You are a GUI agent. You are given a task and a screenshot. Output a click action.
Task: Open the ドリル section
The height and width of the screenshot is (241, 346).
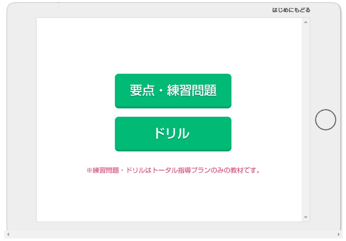click(x=173, y=134)
